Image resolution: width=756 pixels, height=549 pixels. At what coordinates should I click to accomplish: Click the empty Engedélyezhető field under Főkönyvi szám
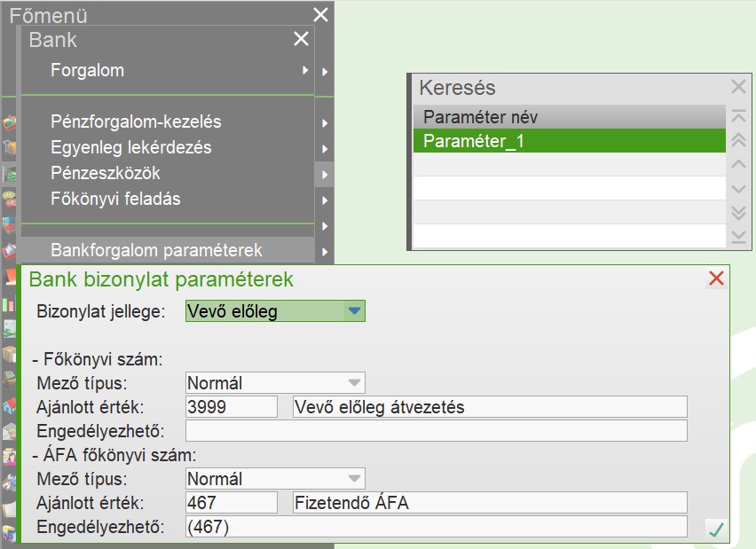(437, 430)
